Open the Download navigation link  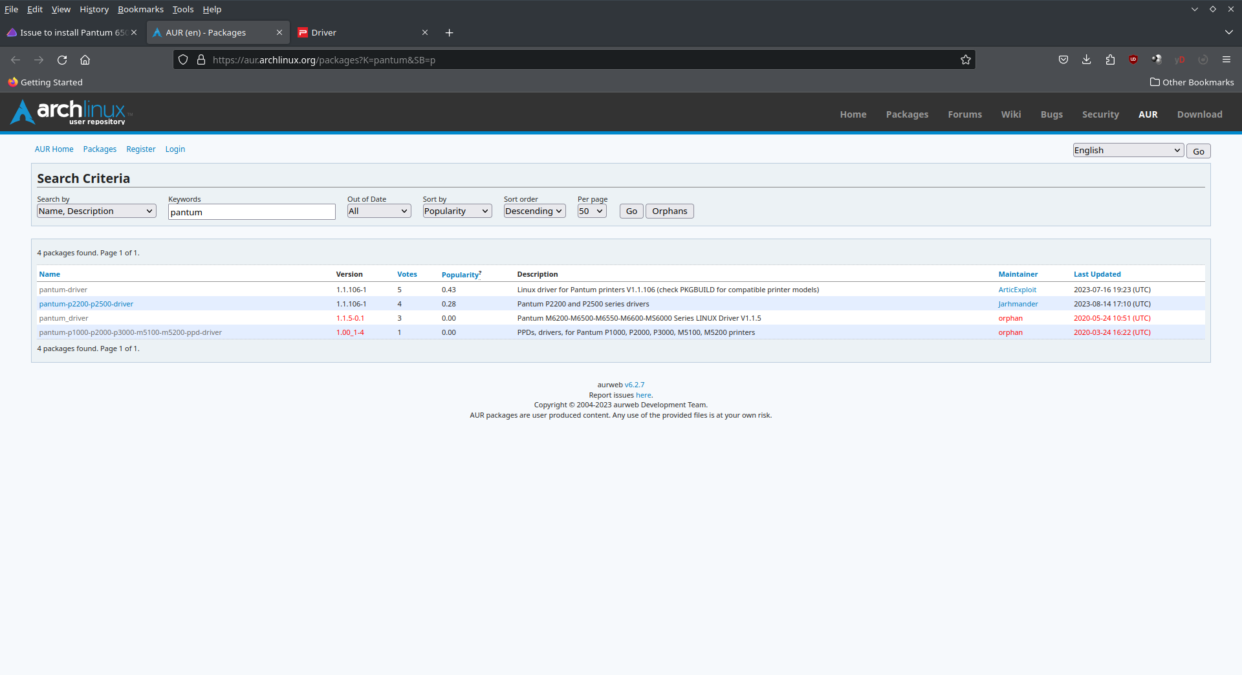tap(1199, 114)
